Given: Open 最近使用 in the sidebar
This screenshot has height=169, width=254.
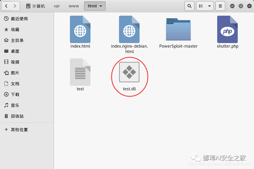Looking at the screenshot, I should [27, 19].
